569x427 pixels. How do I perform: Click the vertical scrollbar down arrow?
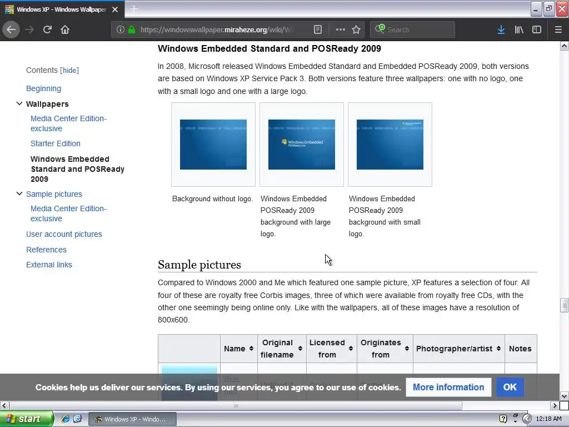565,396
